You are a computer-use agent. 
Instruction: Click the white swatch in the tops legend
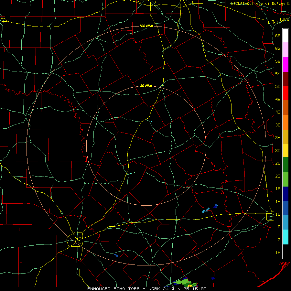pos(286,36)
